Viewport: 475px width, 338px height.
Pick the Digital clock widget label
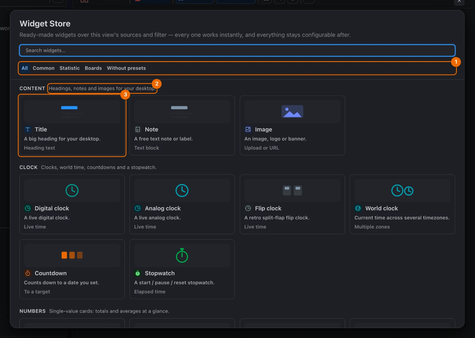52,208
